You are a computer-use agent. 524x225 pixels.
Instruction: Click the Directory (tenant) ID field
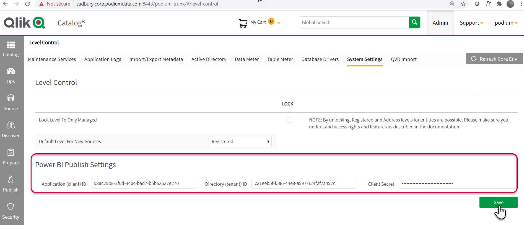point(303,183)
